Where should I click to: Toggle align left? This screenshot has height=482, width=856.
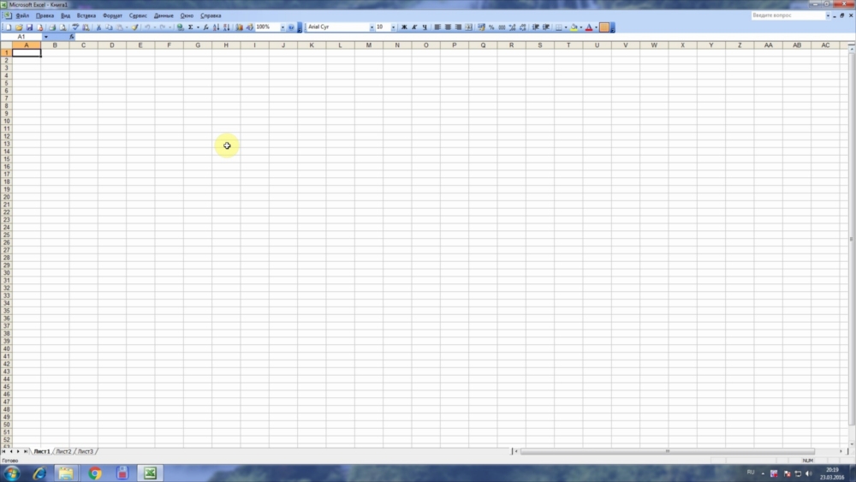pos(437,27)
